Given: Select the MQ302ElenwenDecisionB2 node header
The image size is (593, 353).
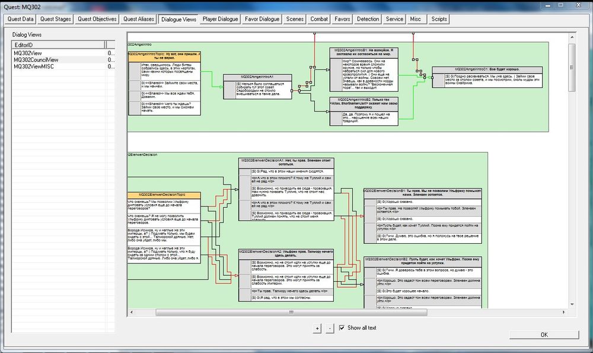Looking at the screenshot, I should 423,262.
